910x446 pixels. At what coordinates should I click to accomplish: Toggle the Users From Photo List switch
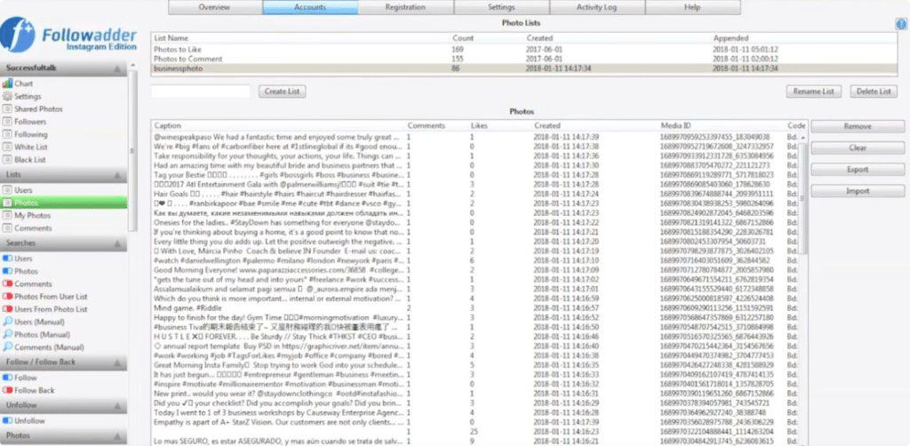(7, 310)
